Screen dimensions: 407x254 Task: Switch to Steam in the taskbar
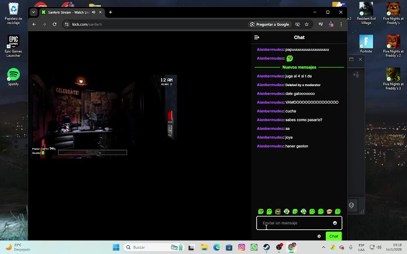tap(266, 247)
